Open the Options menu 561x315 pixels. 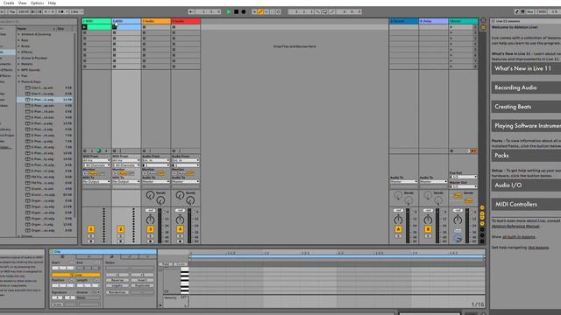(37, 3)
